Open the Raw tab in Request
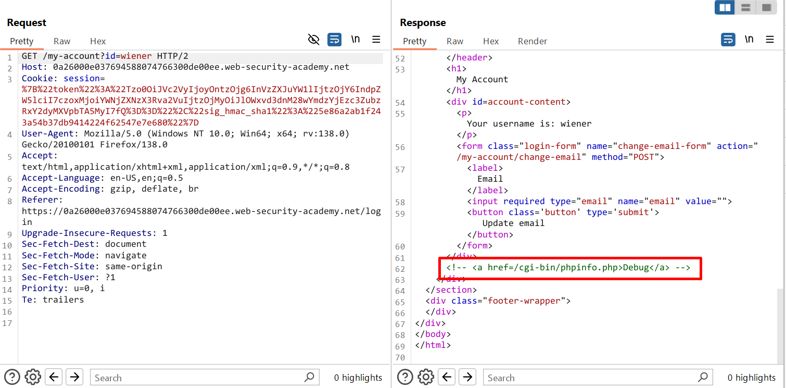Screen dimensions: 786x388 (62, 41)
